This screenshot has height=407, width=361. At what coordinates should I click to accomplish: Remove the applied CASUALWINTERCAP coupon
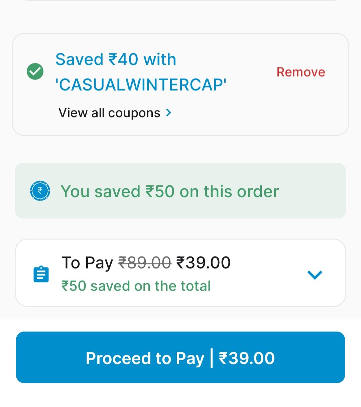point(301,72)
